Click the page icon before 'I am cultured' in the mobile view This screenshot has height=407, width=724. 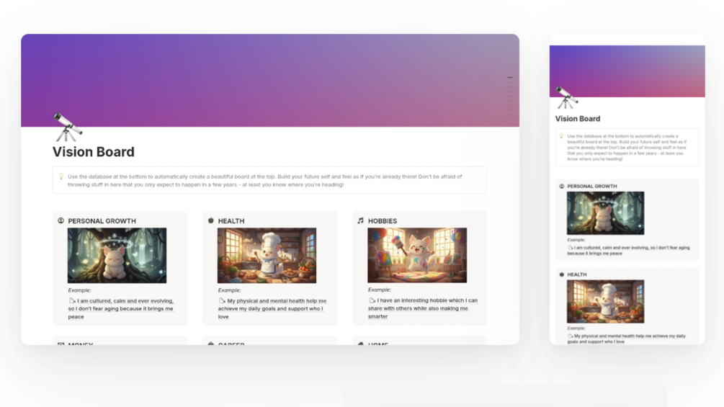(571, 248)
